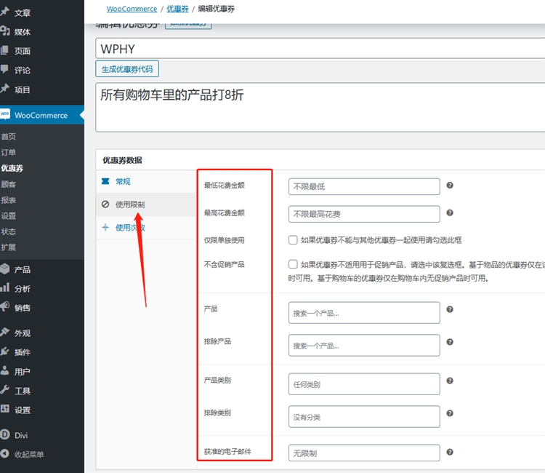Open 报表 under WooCommerce menu
This screenshot has height=473, width=545.
8,200
